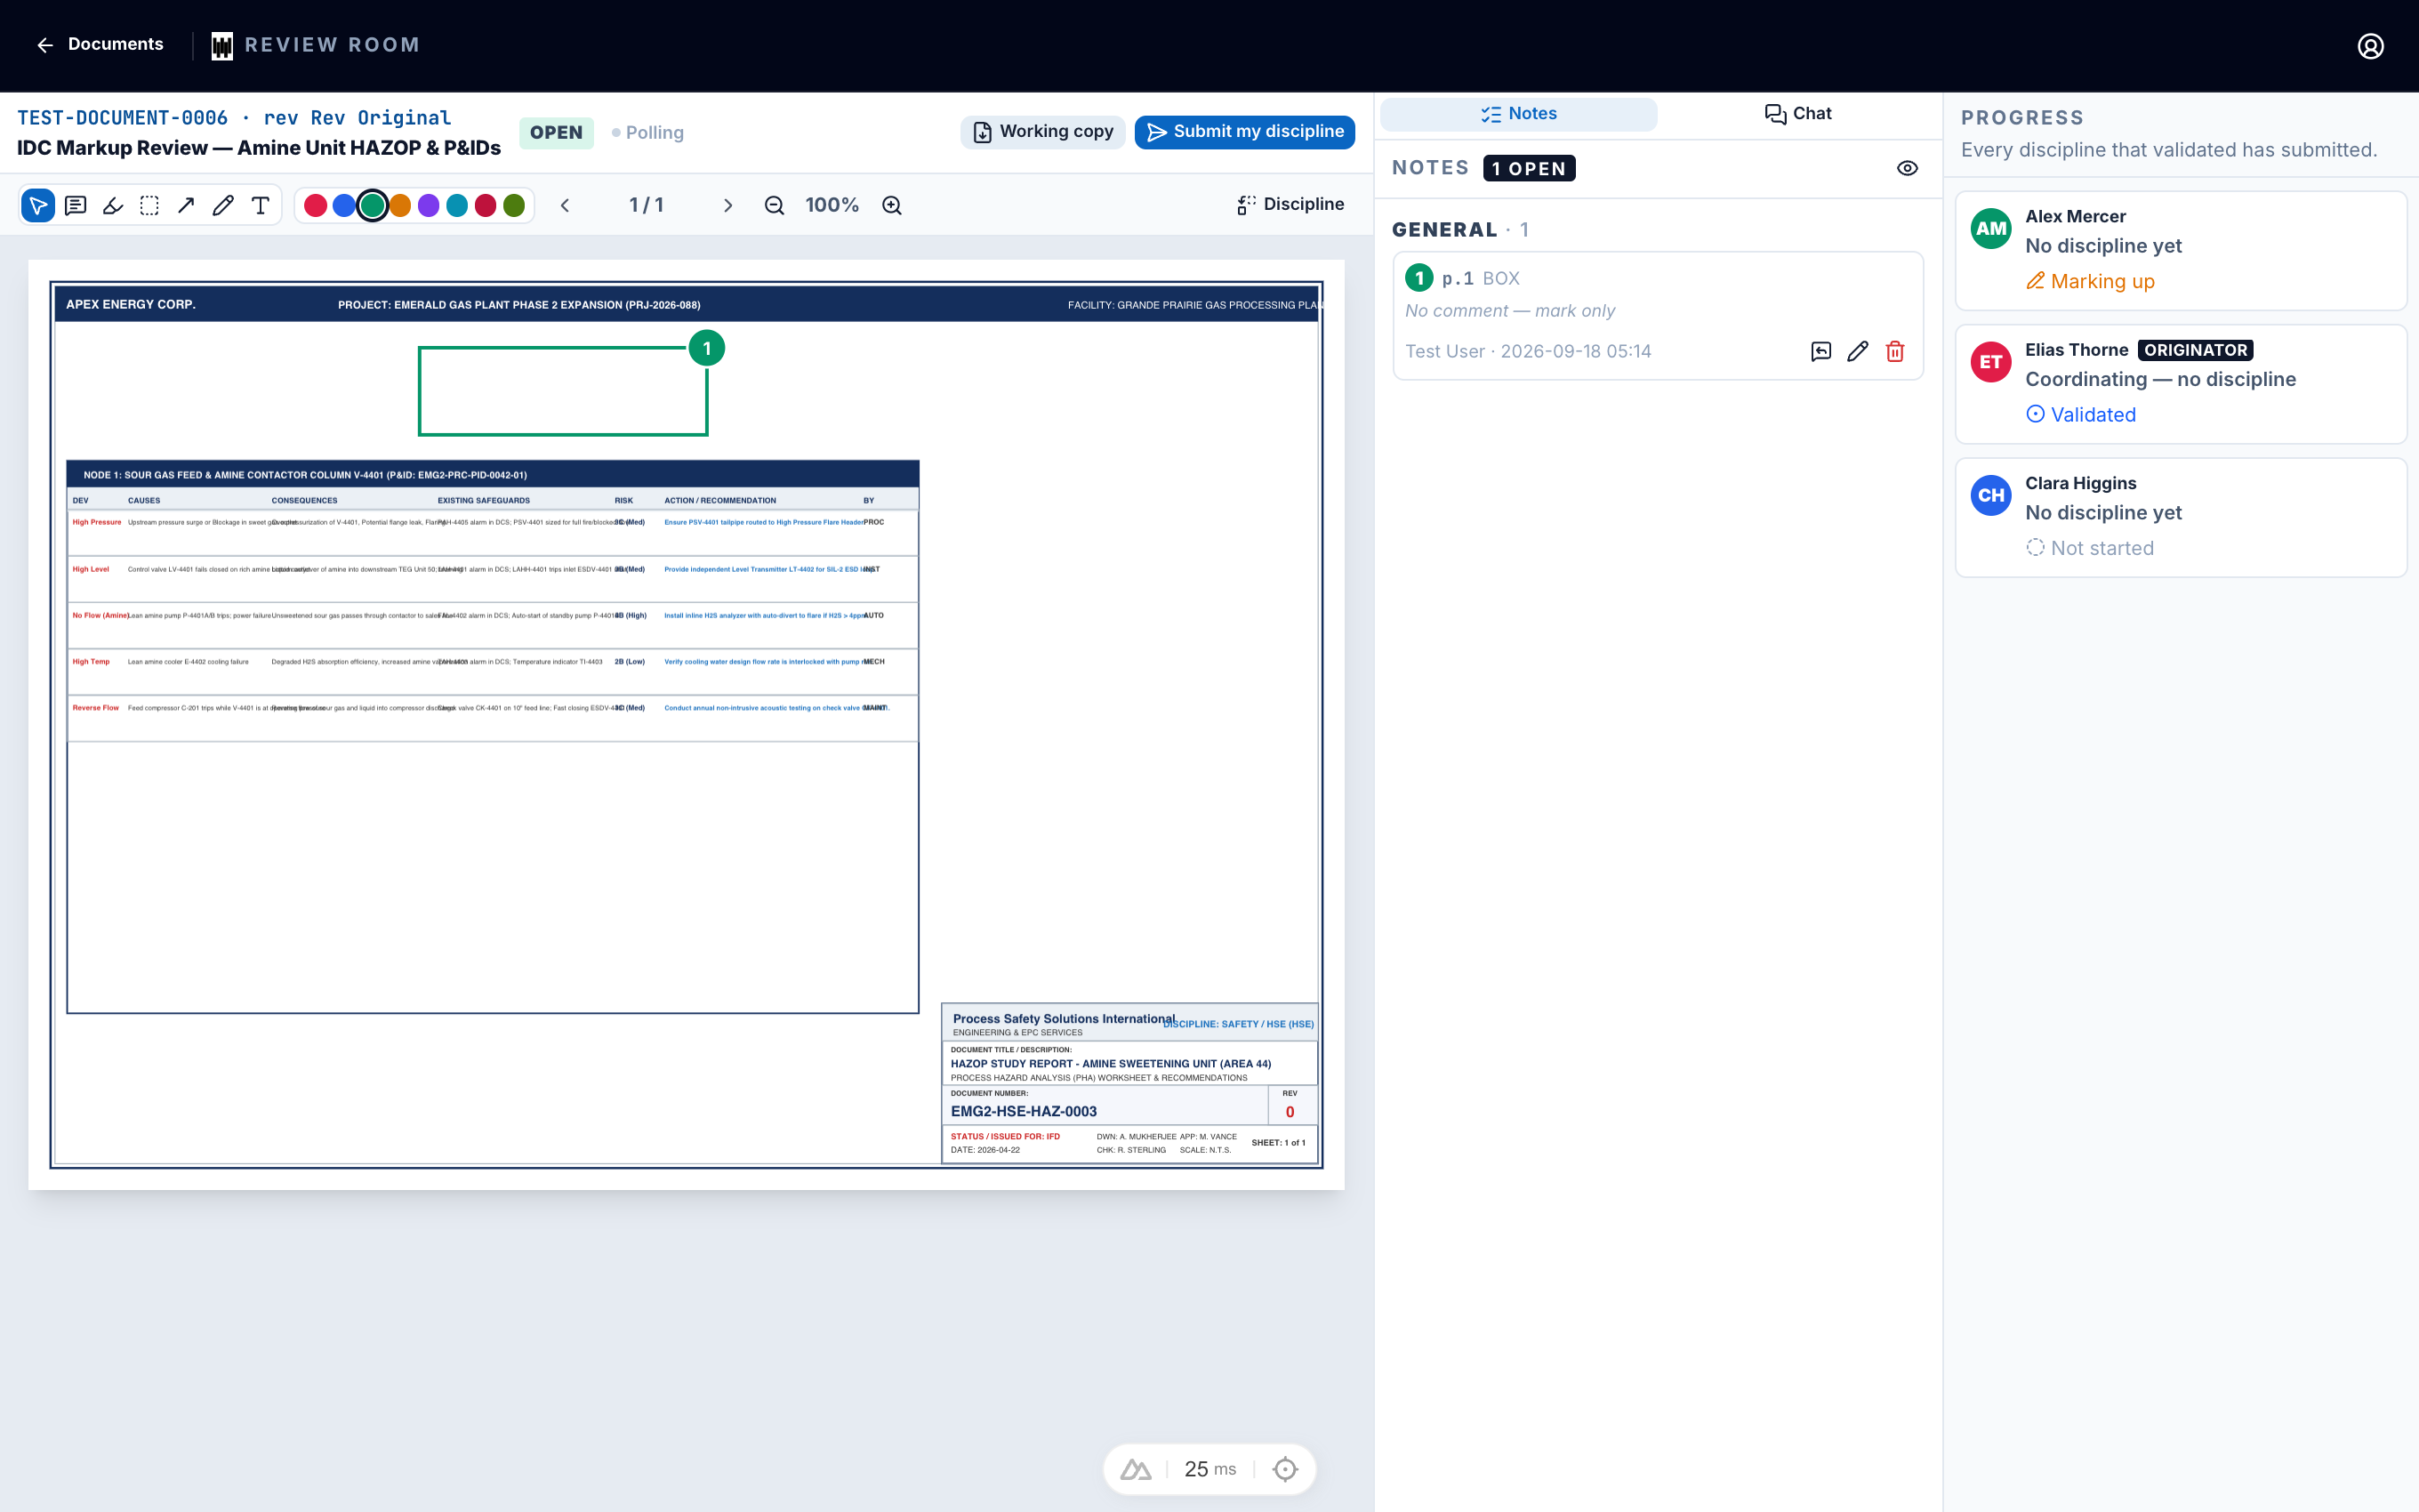The height and width of the screenshot is (1512, 2419).
Task: Pick the orange color swatch
Action: coord(400,205)
